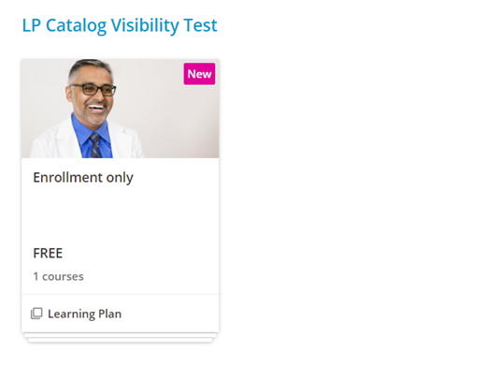Click the word courses under FREE
Screen dimensions: 500x366
tap(63, 276)
